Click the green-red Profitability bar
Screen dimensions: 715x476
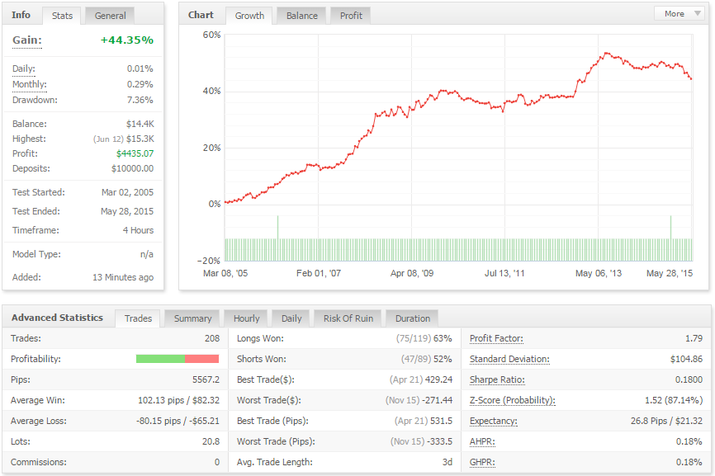click(178, 359)
